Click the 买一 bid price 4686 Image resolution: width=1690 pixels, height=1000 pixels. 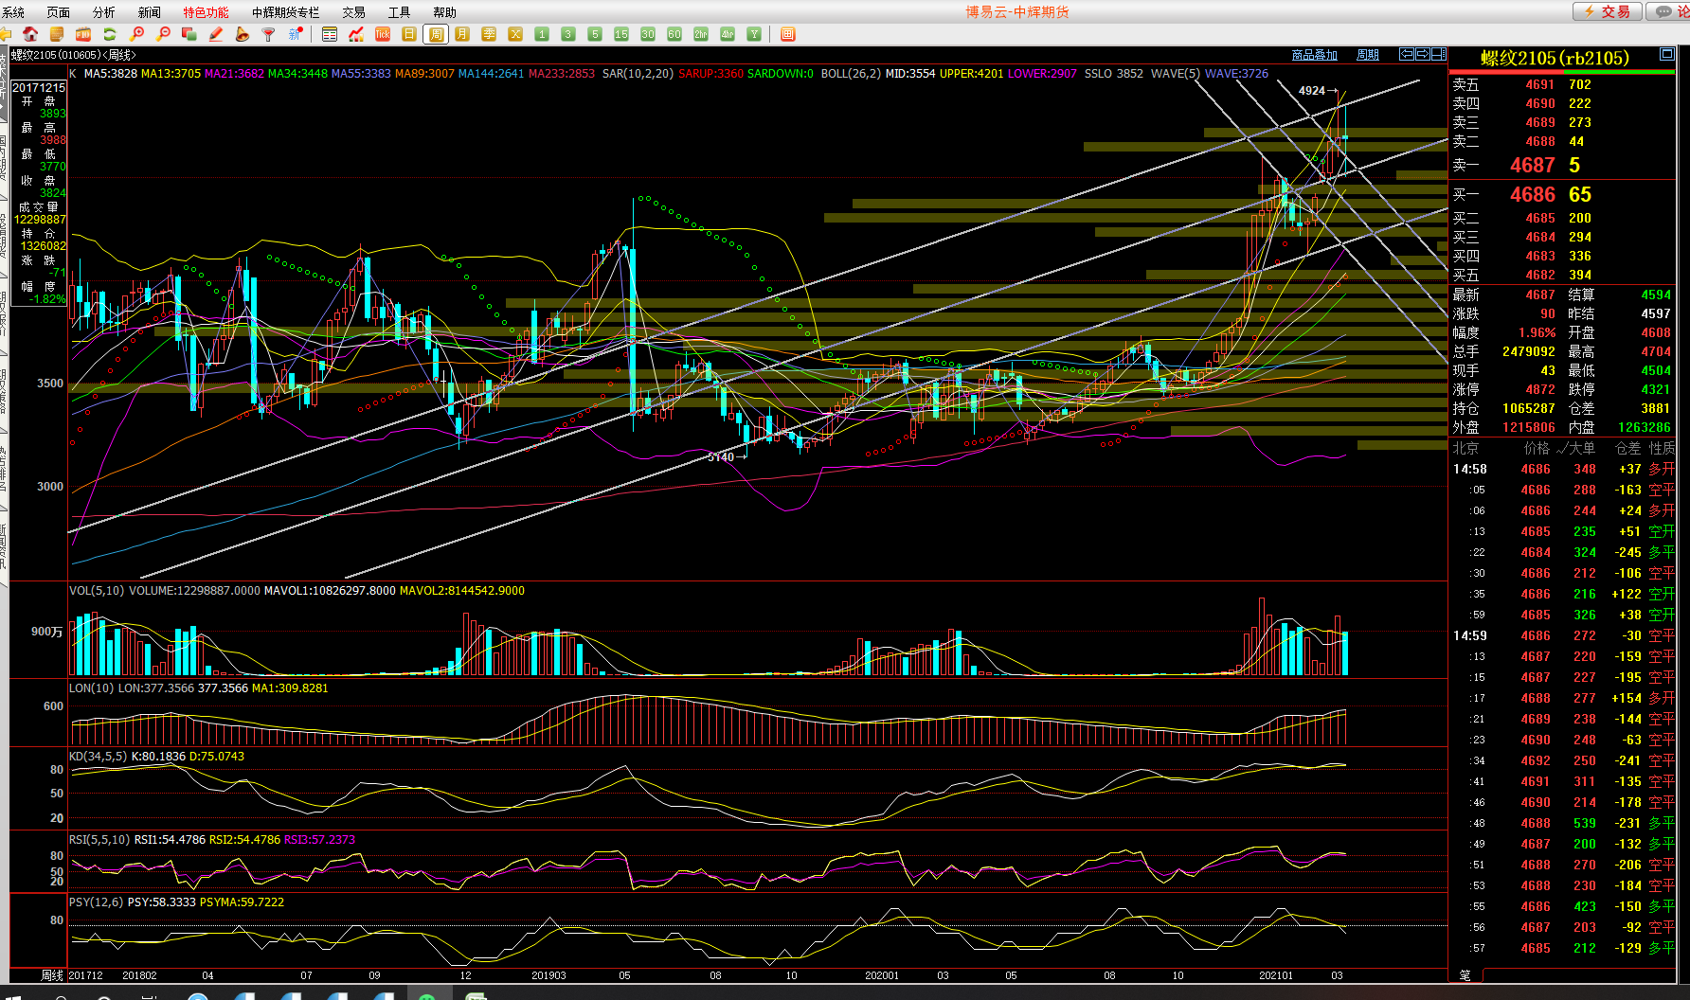pyautogui.click(x=1533, y=194)
